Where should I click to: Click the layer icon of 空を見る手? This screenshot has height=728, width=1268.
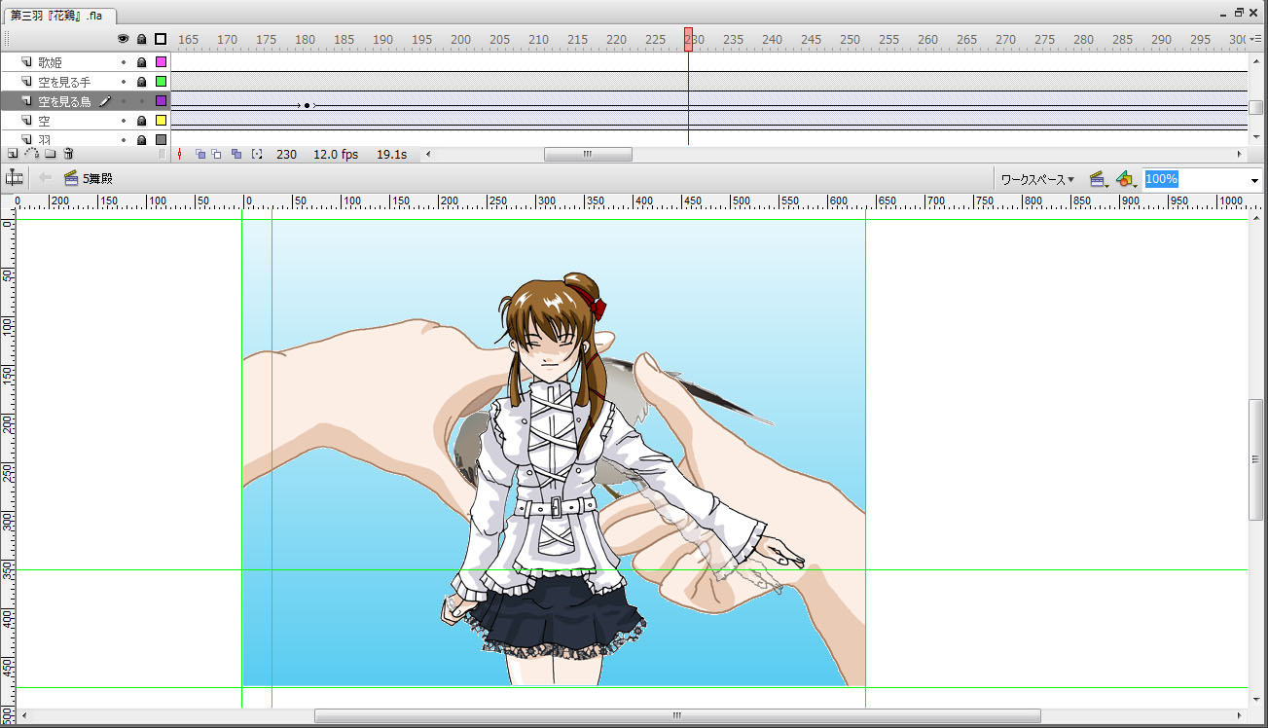click(27, 82)
